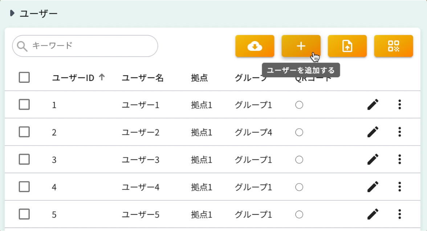The image size is (427, 231).
Task: Edit ユーザー1 using its pencil icon
Action: 373,104
